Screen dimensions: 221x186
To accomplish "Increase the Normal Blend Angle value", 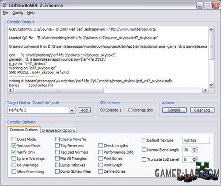I will point(194,149).
